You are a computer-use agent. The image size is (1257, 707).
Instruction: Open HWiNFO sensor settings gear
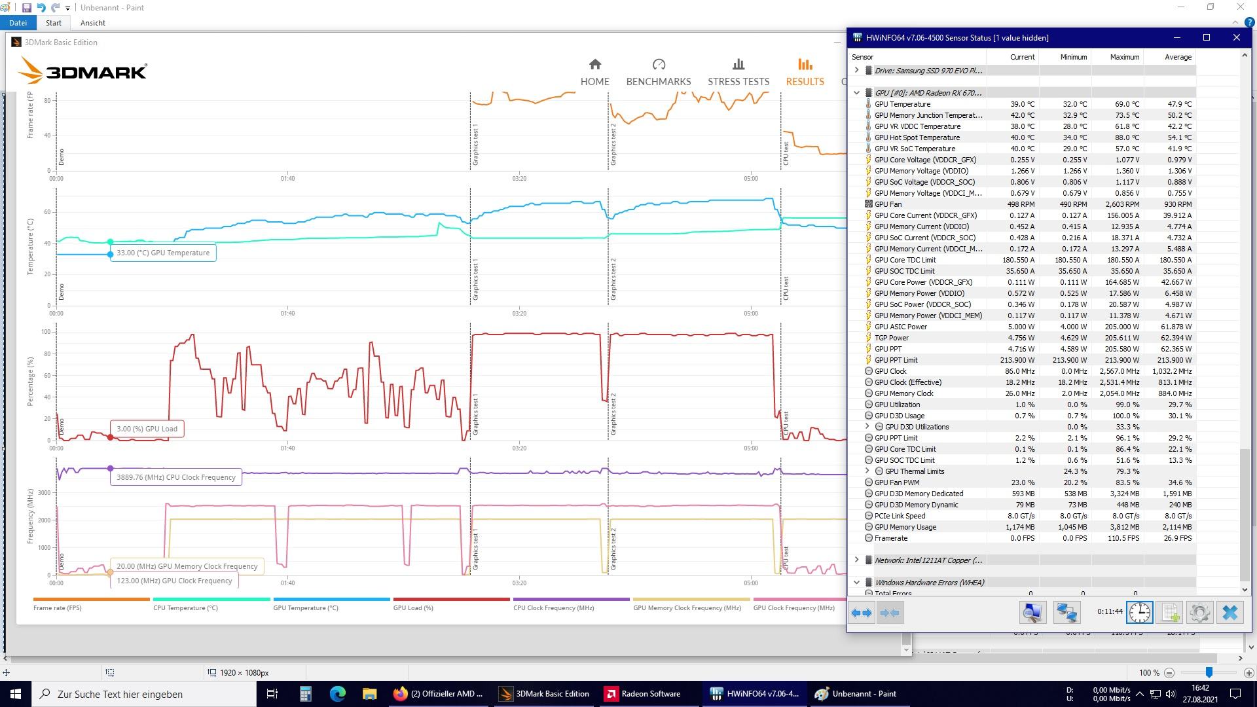coord(1200,613)
